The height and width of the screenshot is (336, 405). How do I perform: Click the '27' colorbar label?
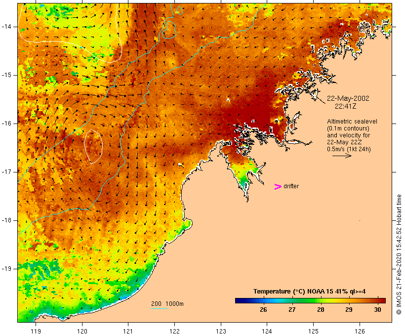[x=292, y=309]
